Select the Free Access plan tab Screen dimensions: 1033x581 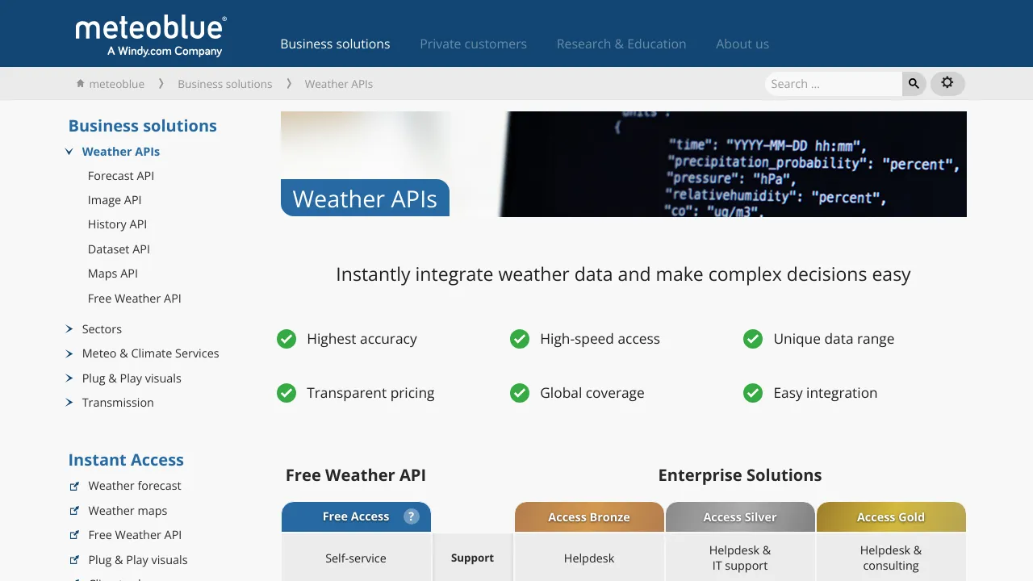click(x=356, y=516)
